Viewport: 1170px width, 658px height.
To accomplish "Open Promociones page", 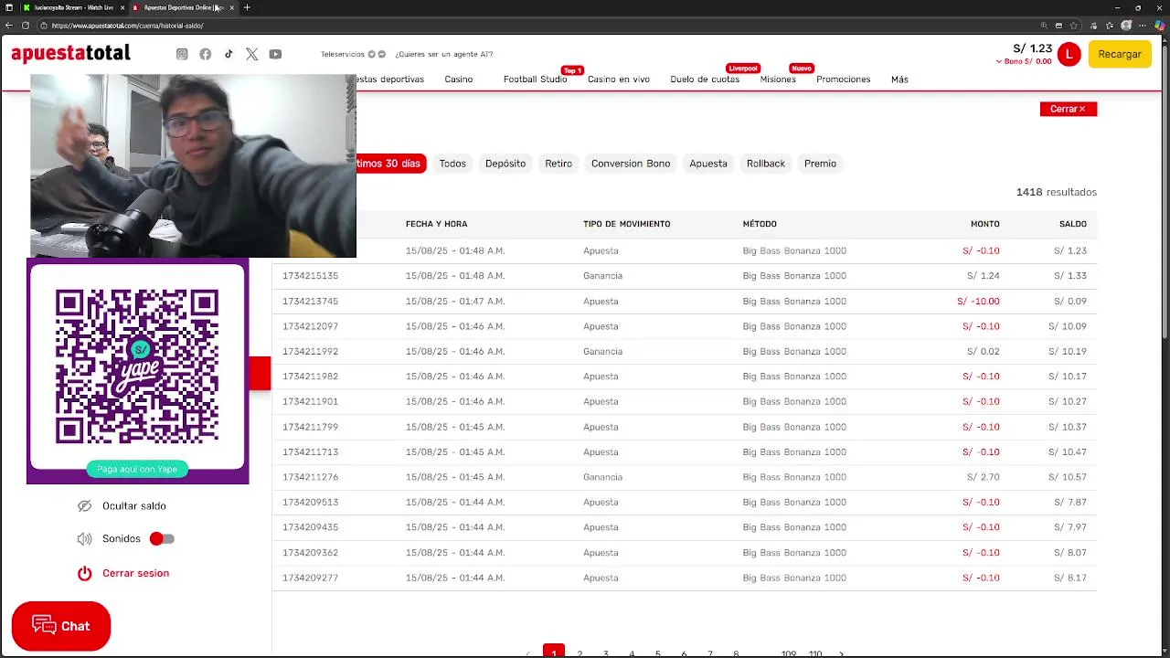I will tap(843, 80).
